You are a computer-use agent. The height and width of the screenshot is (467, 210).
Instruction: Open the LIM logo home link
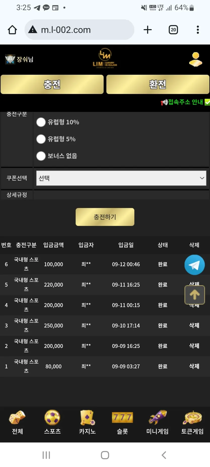point(105,58)
